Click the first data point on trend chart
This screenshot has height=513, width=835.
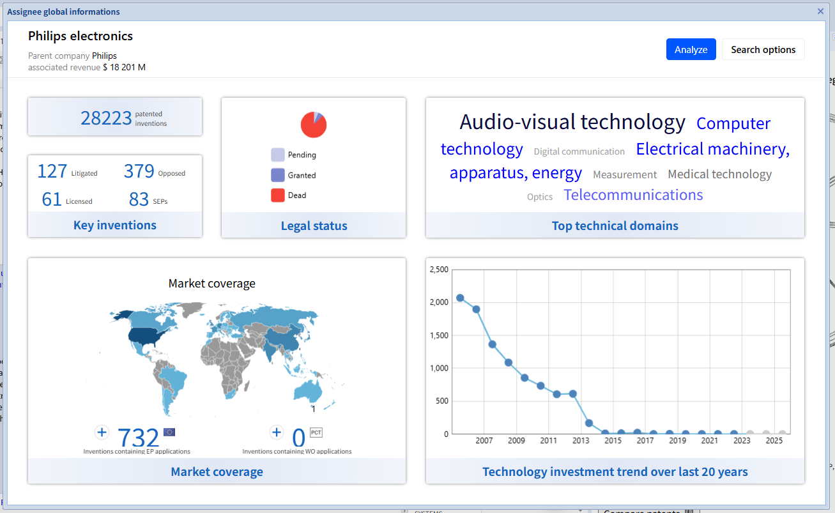(460, 298)
